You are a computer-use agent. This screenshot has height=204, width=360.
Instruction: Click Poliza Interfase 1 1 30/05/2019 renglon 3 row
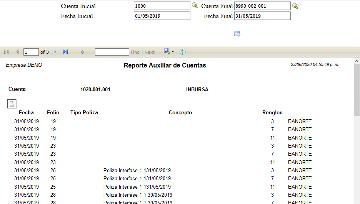138,195
